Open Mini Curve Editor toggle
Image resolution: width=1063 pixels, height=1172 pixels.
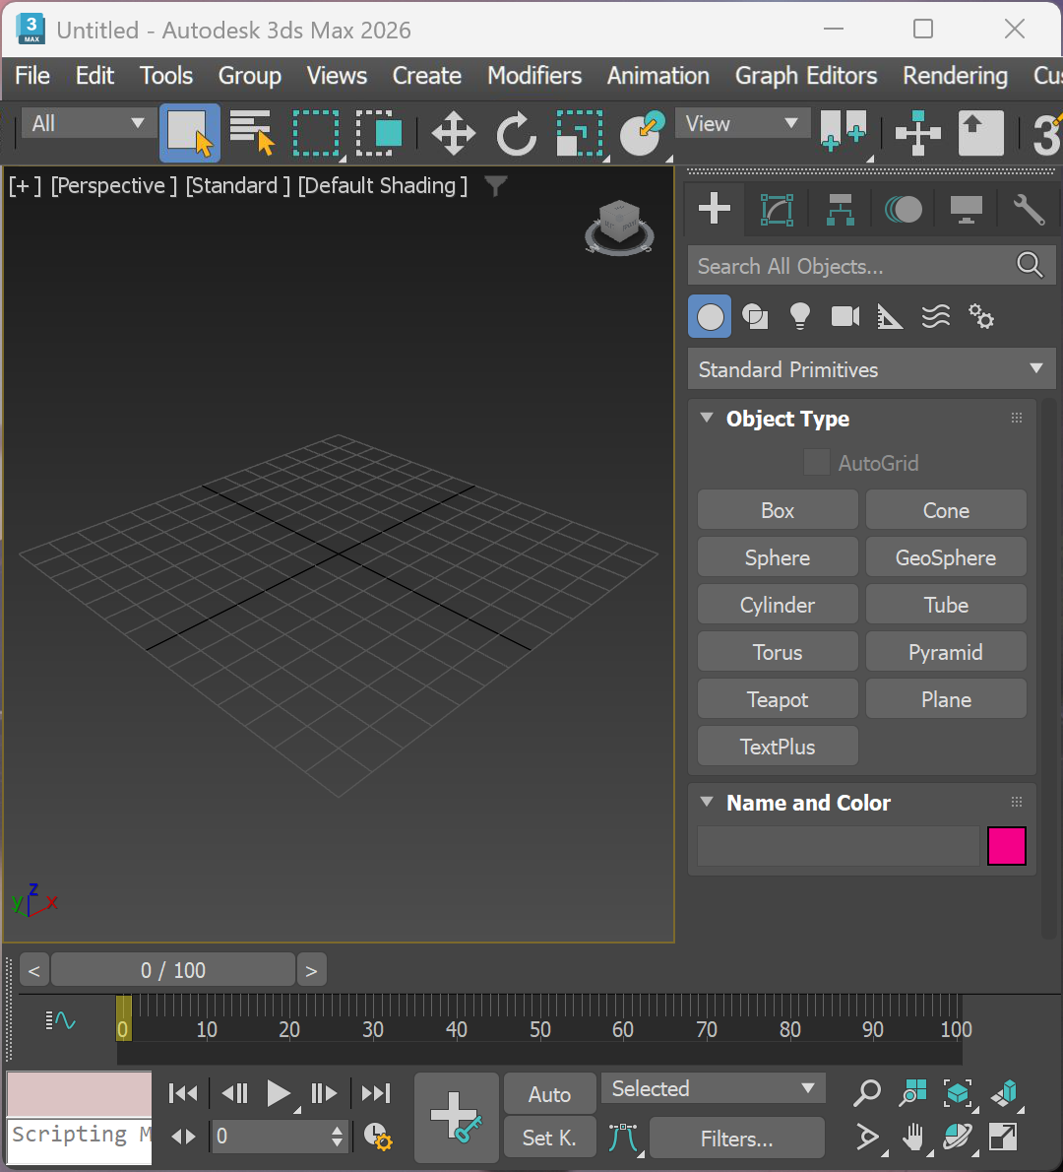pyautogui.click(x=60, y=1020)
